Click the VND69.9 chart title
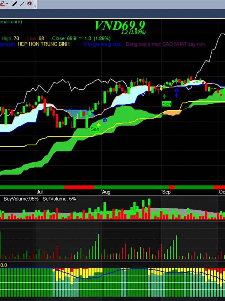The image size is (225, 301). 120,25
